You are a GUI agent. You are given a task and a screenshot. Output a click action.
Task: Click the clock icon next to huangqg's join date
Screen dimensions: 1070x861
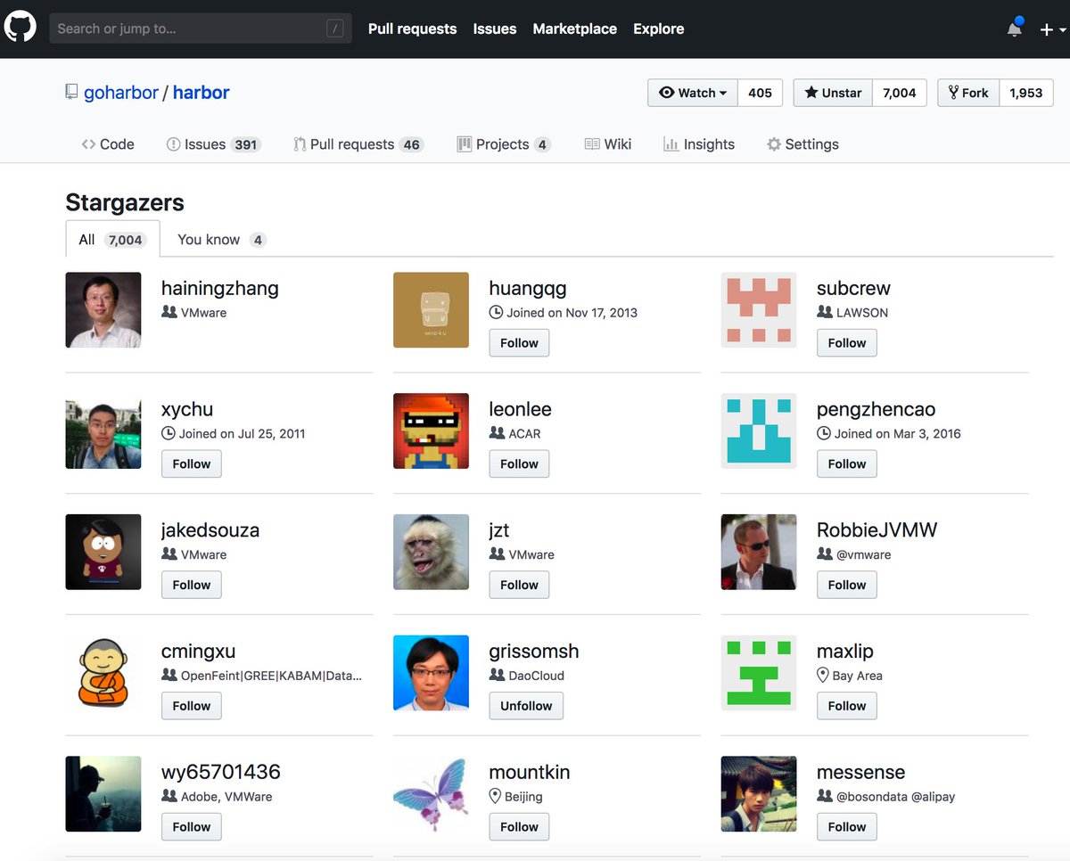click(496, 312)
